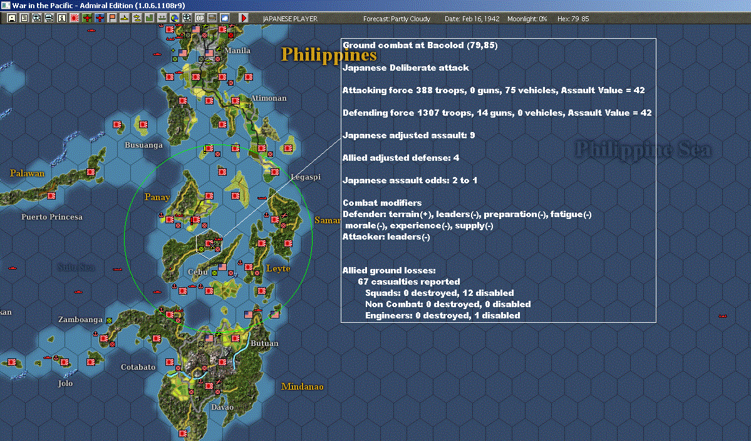
Task: Open the OP toolbar button
Action: (200, 18)
